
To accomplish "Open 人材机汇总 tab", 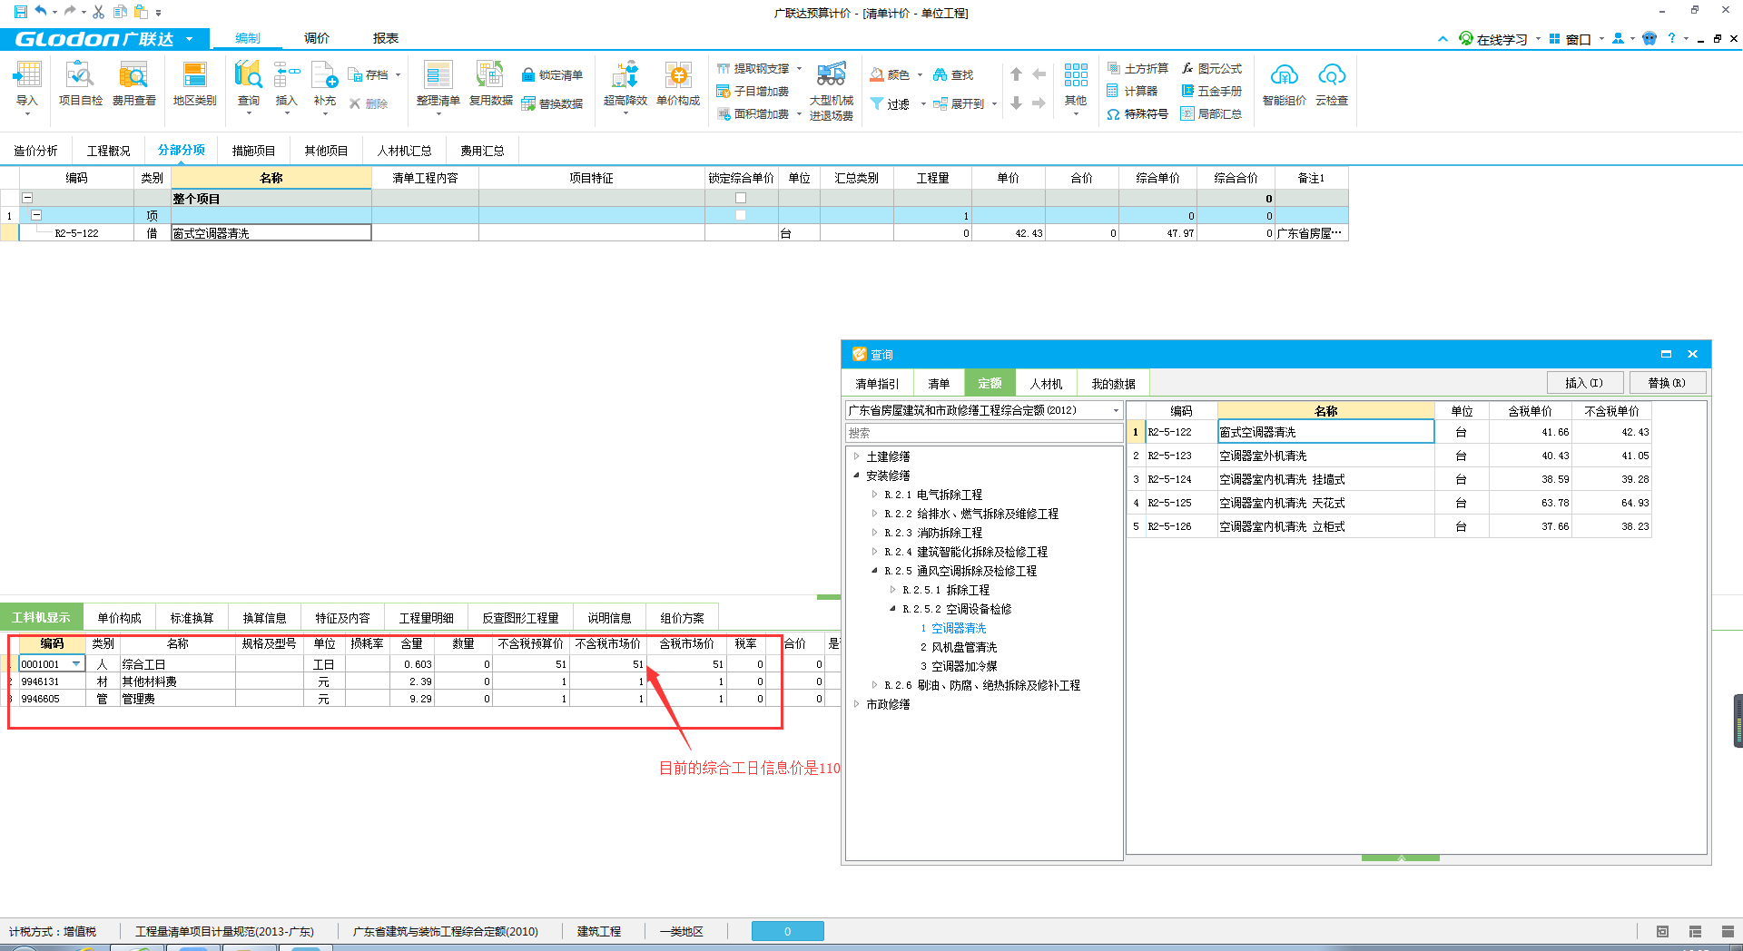I will (404, 151).
